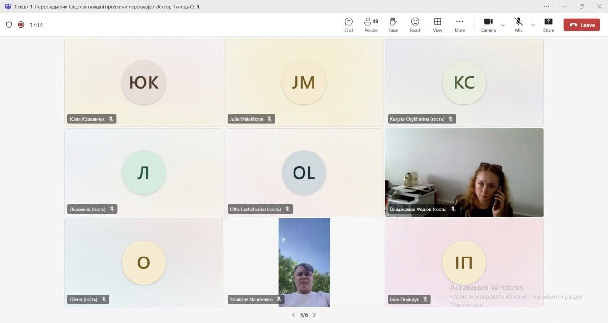Click muted mic icon beside Karyna Chykharina
The height and width of the screenshot is (323, 608).
(451, 119)
